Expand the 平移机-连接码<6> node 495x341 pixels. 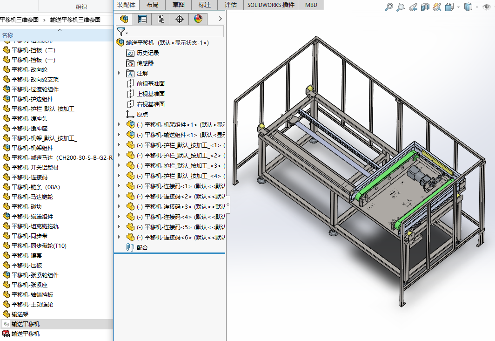coord(119,238)
